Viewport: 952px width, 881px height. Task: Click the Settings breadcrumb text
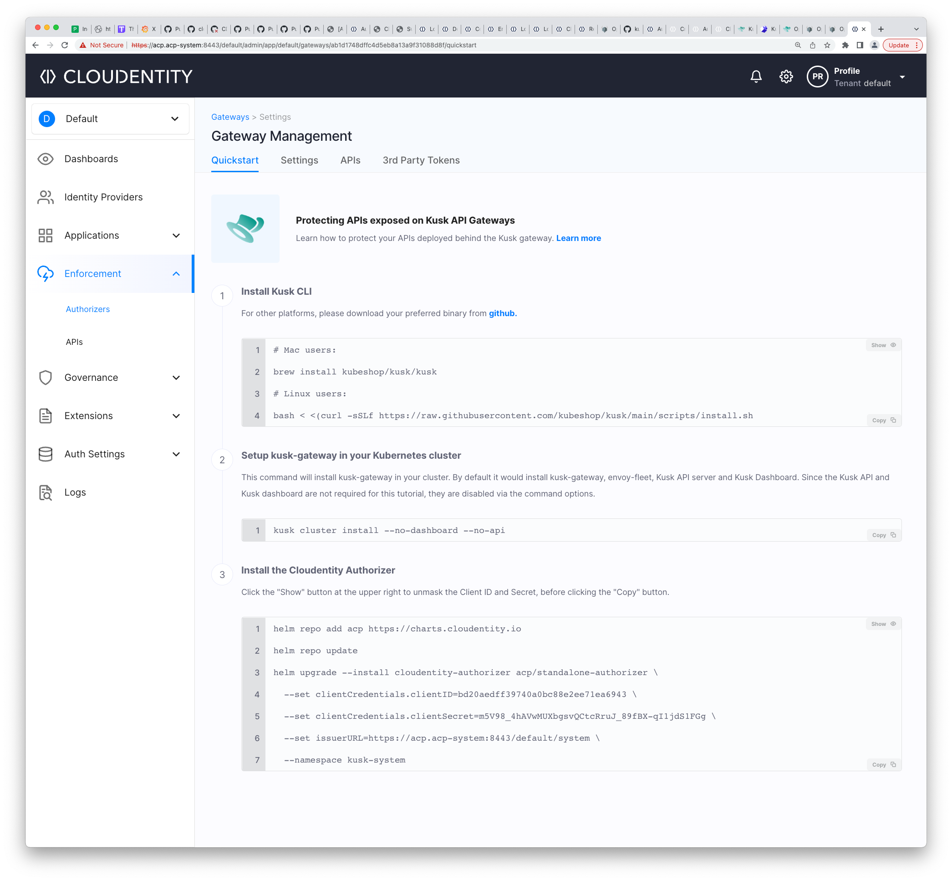pyautogui.click(x=275, y=117)
